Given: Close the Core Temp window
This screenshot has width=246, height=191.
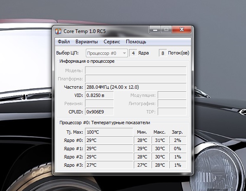Looking at the screenshot, I should tap(182, 29).
